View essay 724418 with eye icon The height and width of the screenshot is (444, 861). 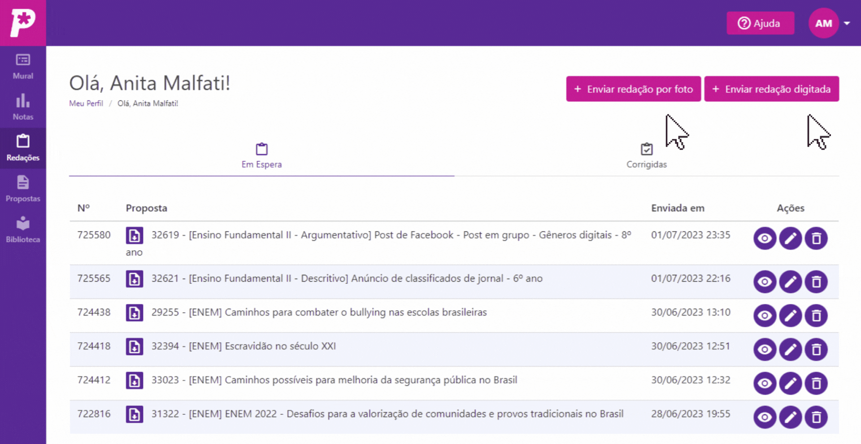tap(765, 349)
